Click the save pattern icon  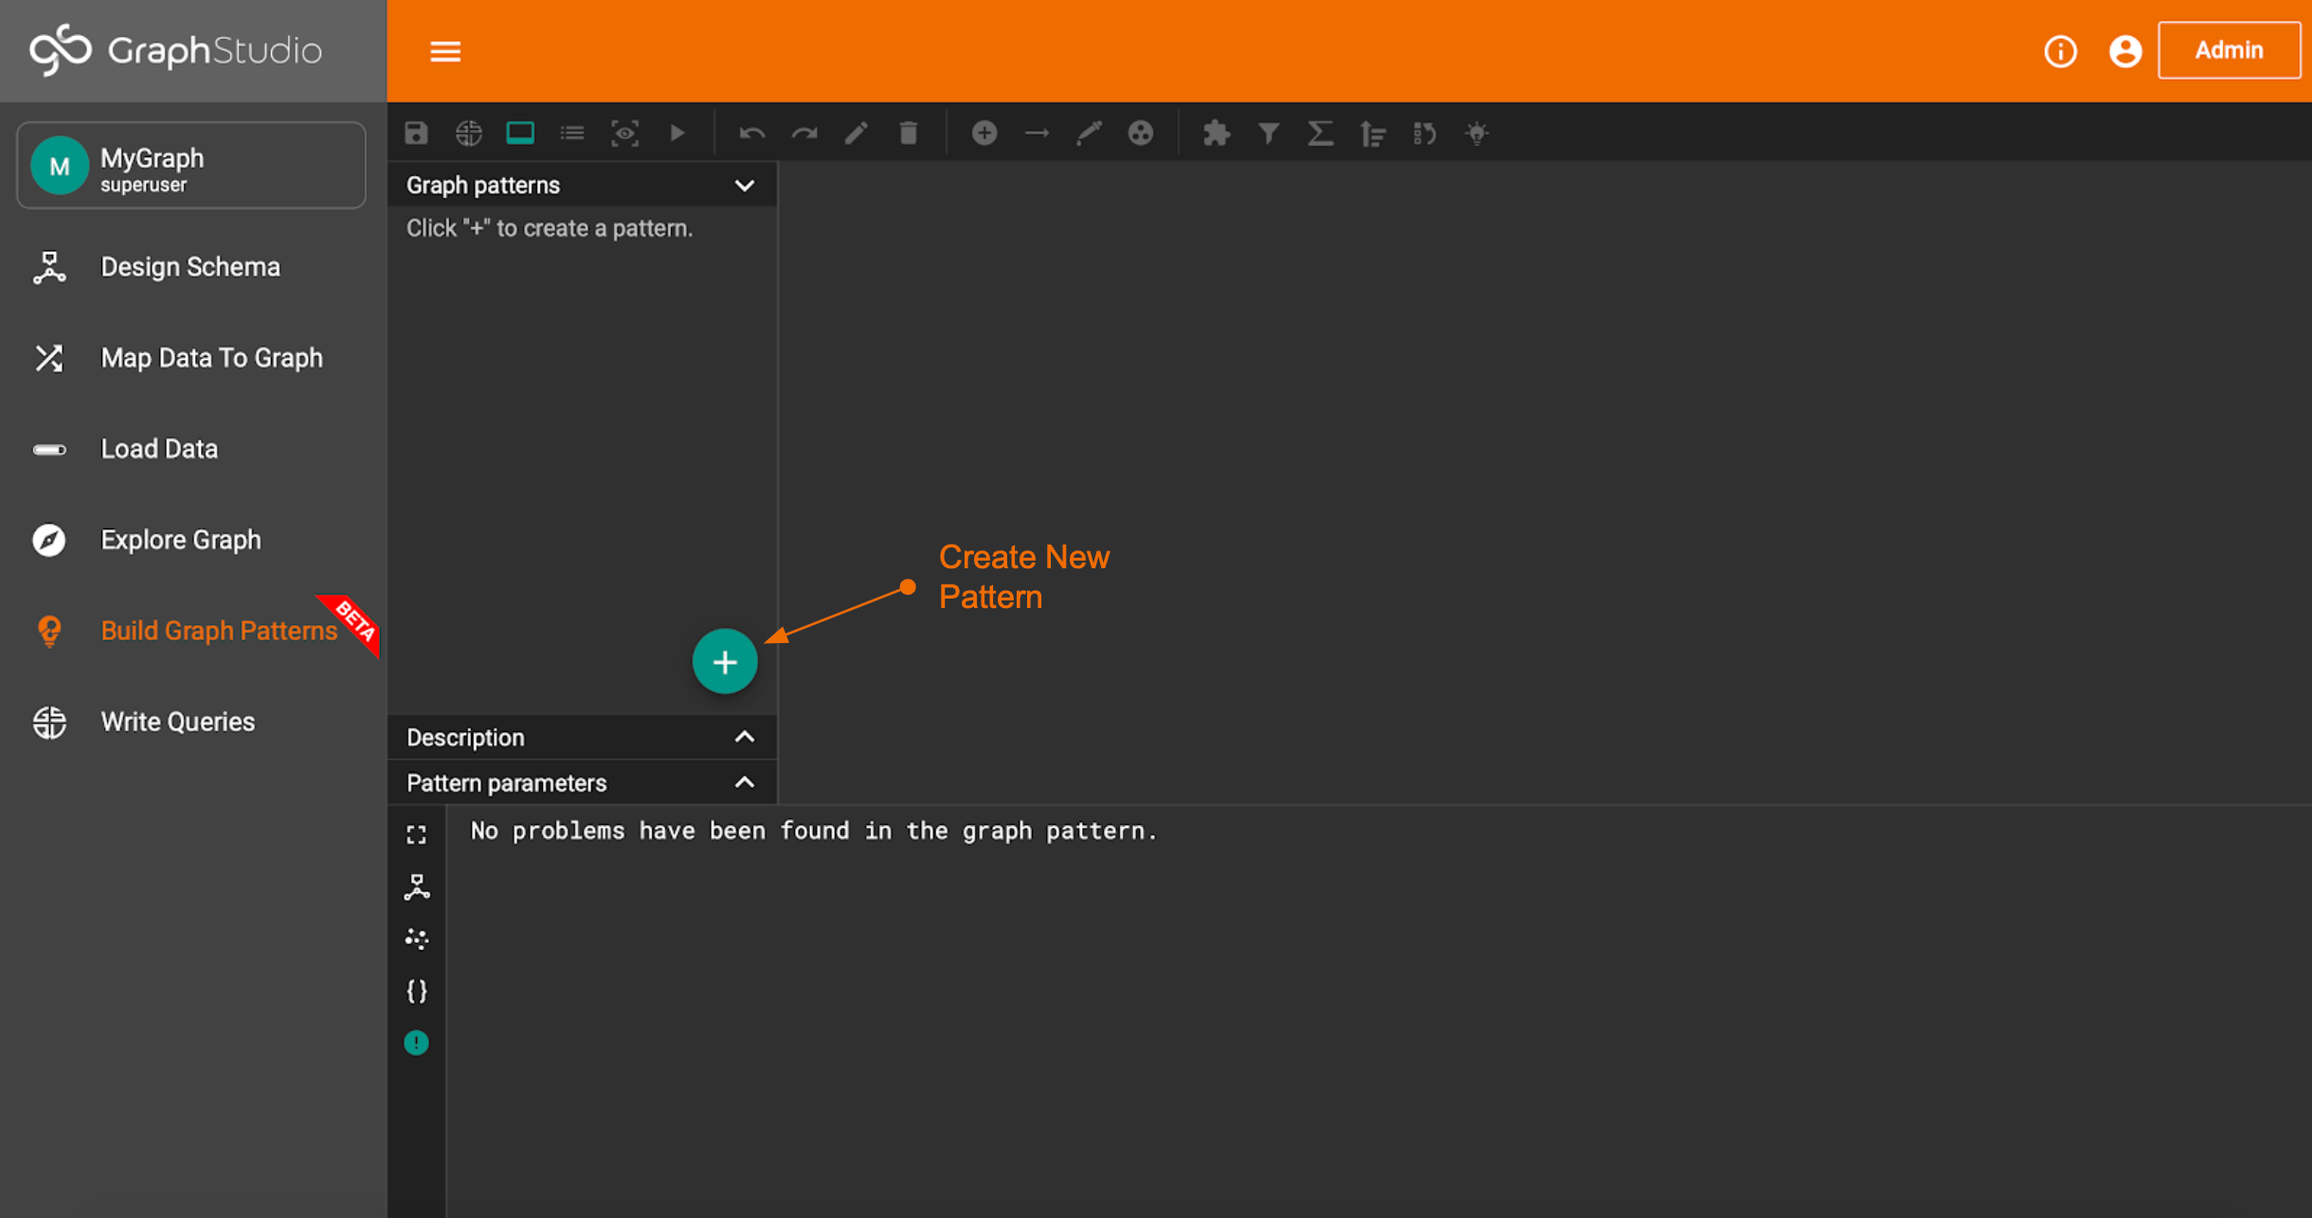pyautogui.click(x=416, y=133)
